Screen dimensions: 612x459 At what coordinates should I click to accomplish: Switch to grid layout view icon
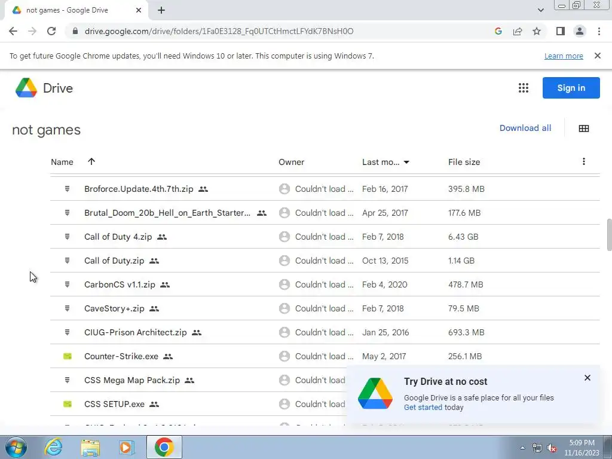coord(583,128)
